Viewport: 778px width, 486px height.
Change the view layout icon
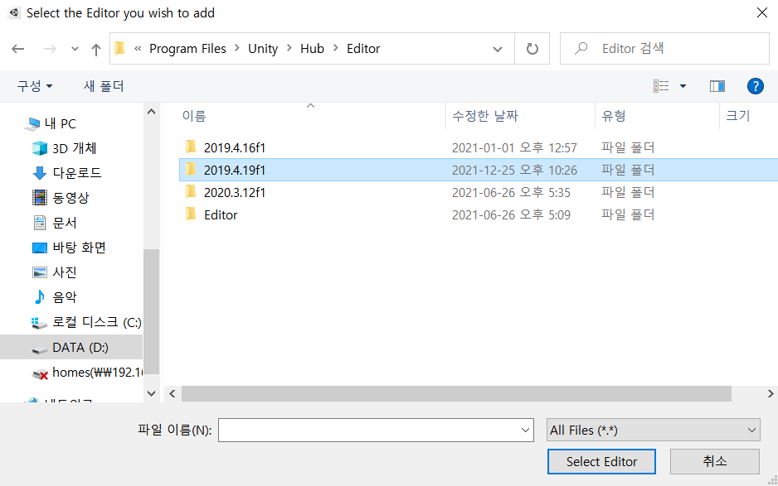[x=661, y=86]
